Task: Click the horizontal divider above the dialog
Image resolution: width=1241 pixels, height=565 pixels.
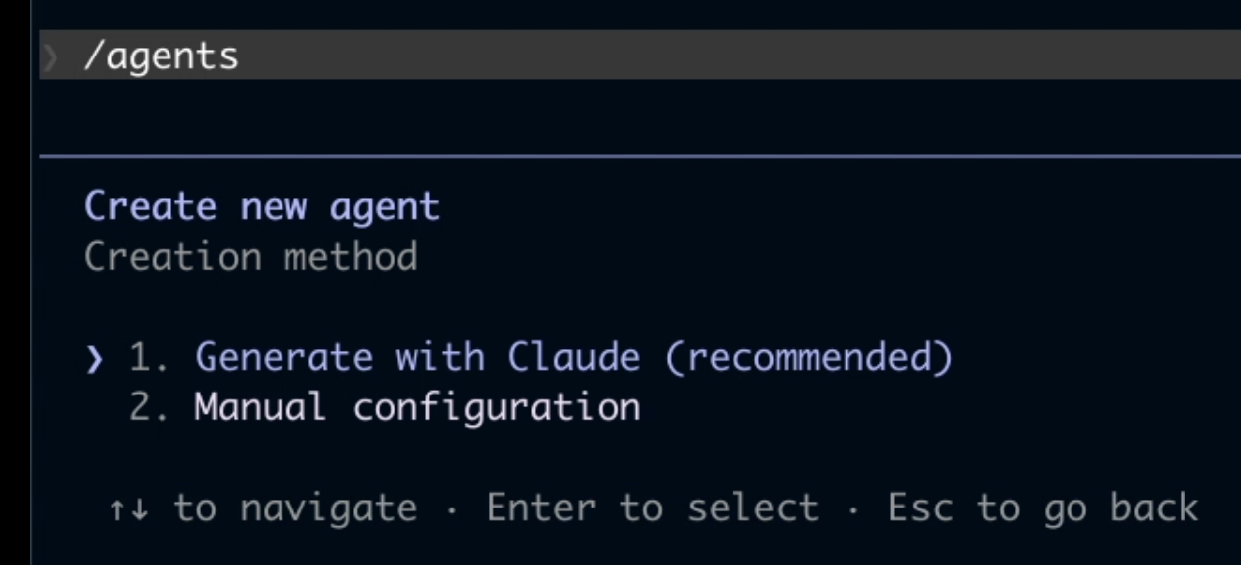Action: [x=640, y=156]
